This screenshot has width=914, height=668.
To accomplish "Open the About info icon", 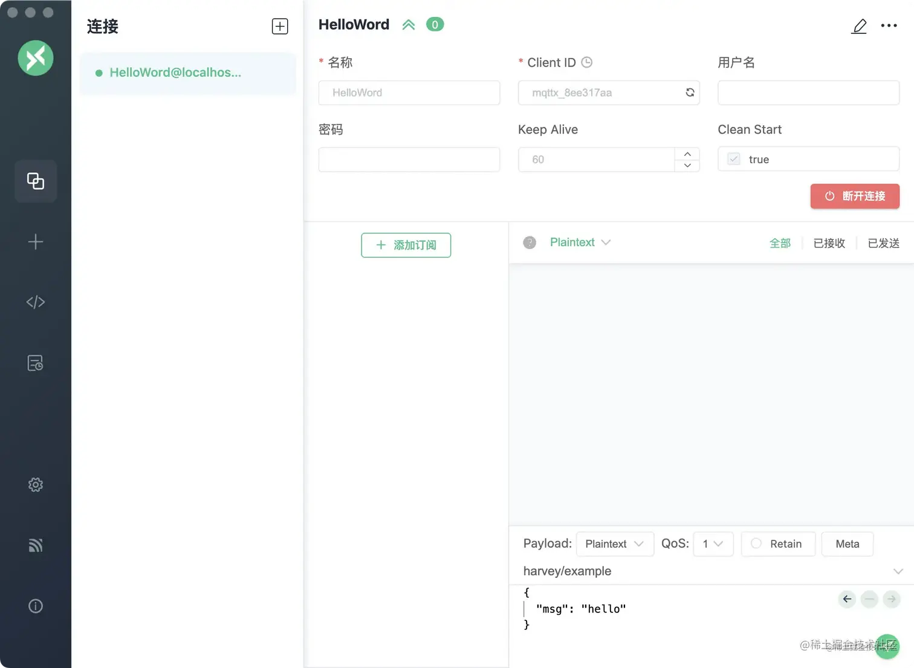I will 36,606.
